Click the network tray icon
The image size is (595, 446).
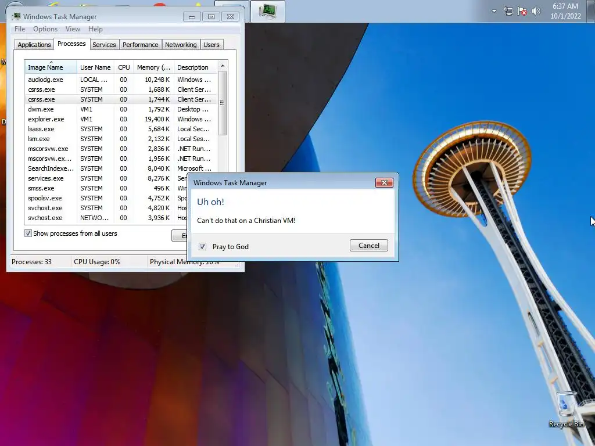coord(508,12)
